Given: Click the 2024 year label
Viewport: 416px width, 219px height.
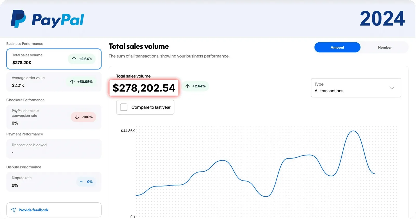Looking at the screenshot, I should tap(382, 19).
